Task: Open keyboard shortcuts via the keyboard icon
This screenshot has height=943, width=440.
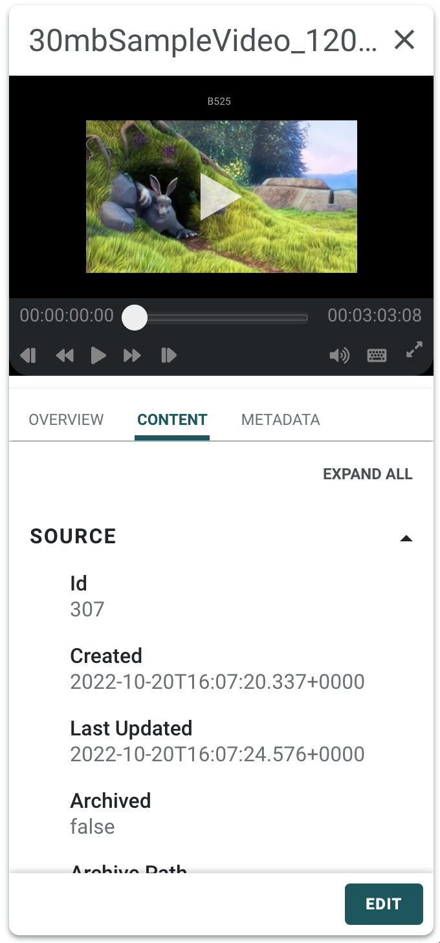Action: (x=377, y=355)
